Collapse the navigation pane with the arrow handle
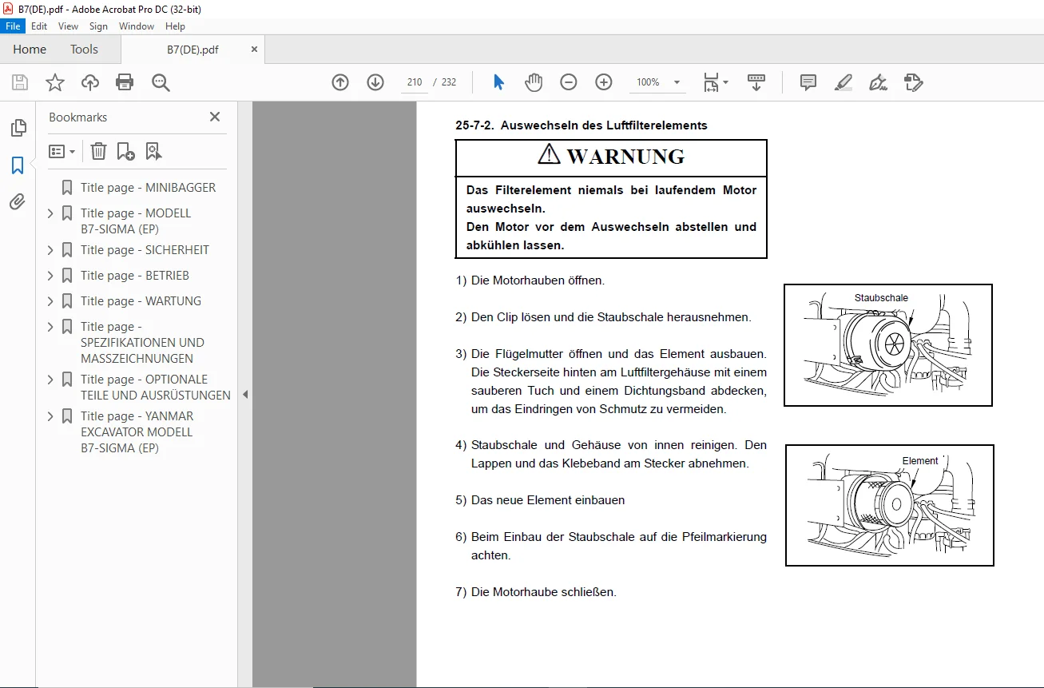This screenshot has height=688, width=1044. click(x=245, y=394)
